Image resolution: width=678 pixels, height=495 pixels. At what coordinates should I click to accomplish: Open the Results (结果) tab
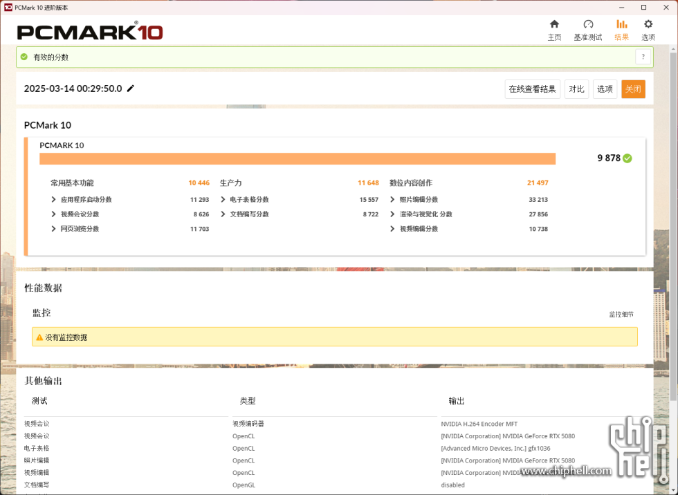621,30
